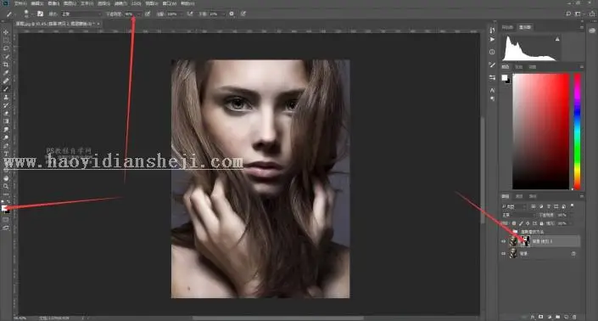
Task: Click the add layer mask icon
Action: [540, 317]
